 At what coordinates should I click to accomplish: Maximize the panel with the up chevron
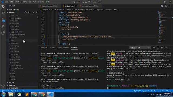click(x=166, y=48)
